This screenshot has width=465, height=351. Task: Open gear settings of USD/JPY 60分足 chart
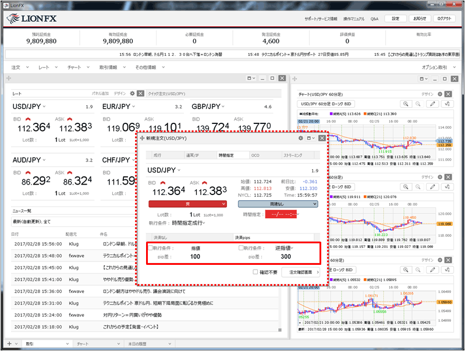440,94
